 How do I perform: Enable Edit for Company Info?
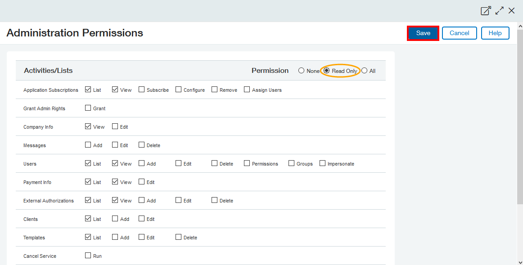click(115, 126)
